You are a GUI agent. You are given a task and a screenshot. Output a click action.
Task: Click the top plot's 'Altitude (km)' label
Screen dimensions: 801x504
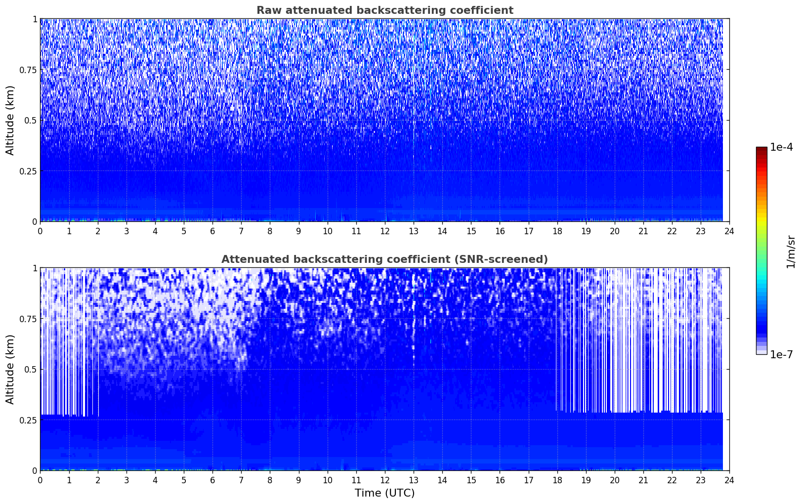[x=10, y=120]
